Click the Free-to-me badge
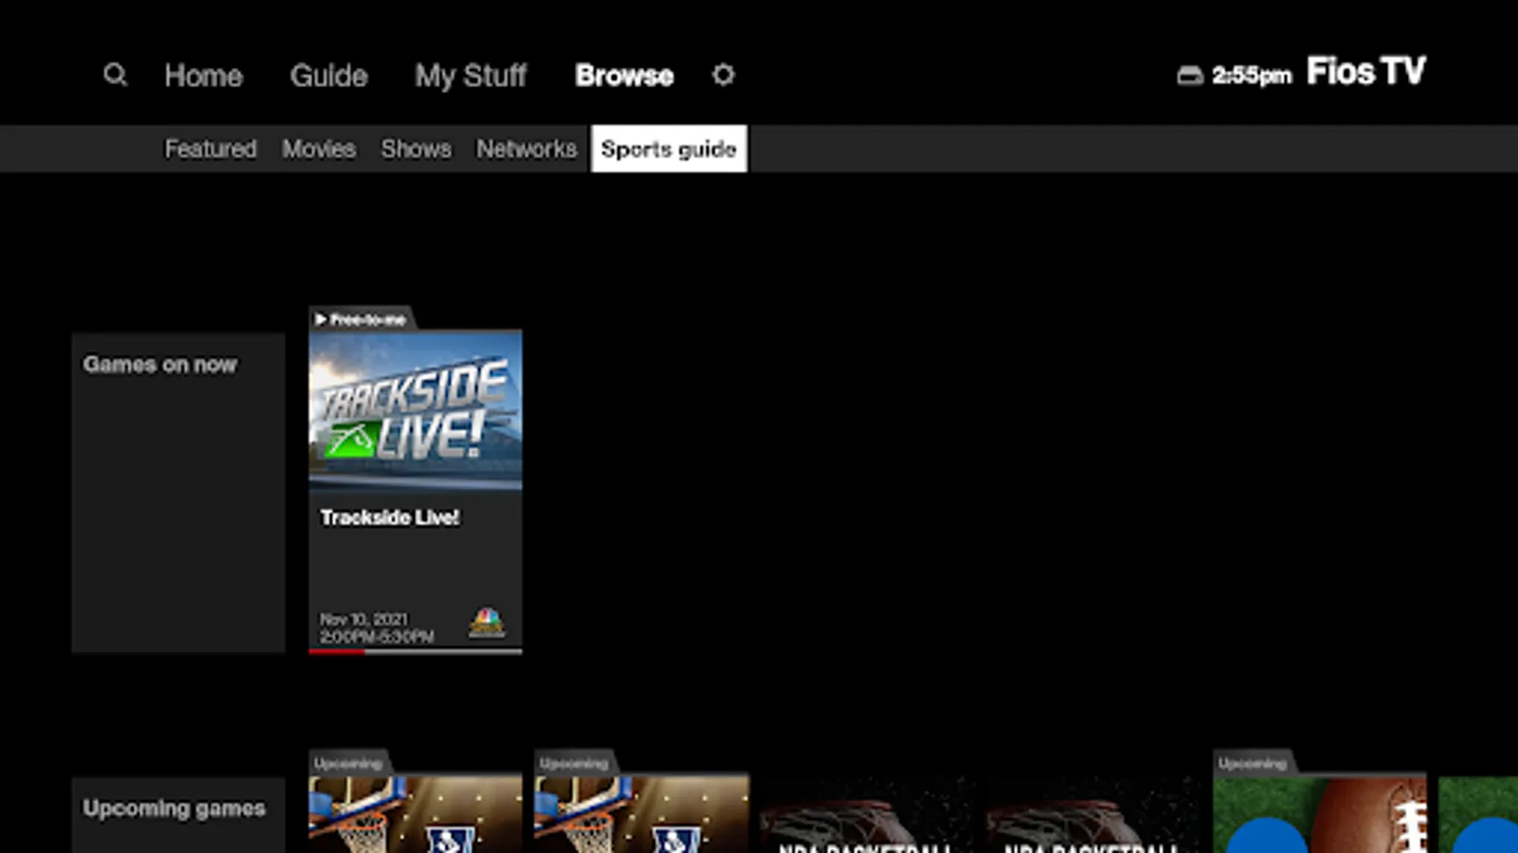 pos(361,319)
